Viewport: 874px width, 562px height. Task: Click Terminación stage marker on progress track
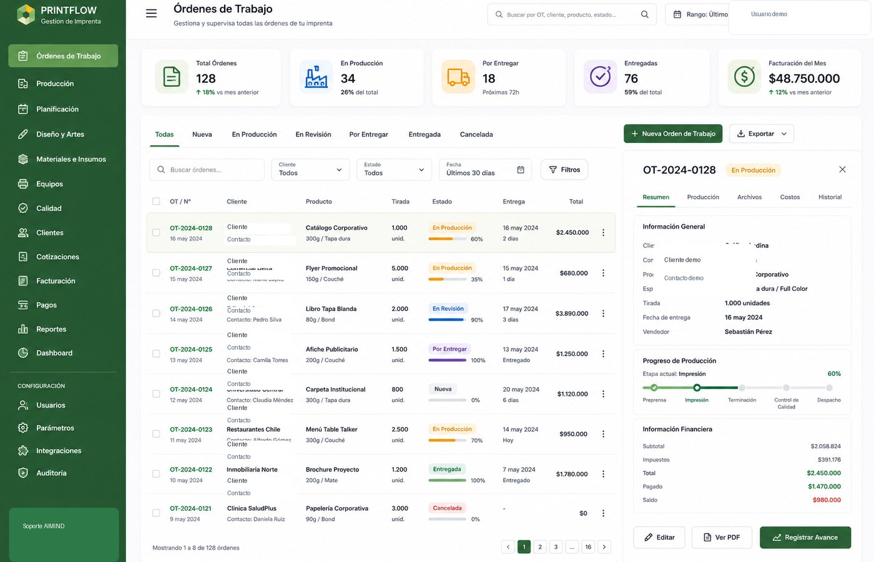742,388
